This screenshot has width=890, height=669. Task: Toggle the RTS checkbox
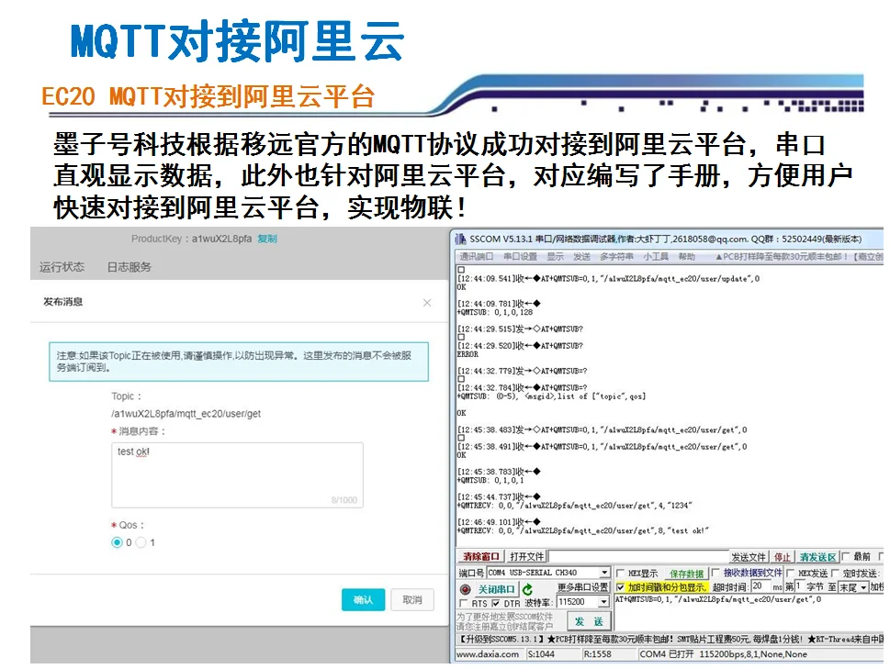(x=464, y=603)
